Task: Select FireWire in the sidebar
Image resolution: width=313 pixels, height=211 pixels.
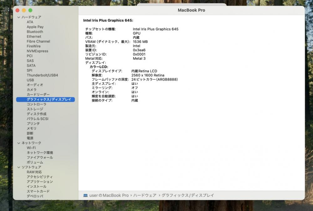Action: tap(33, 46)
